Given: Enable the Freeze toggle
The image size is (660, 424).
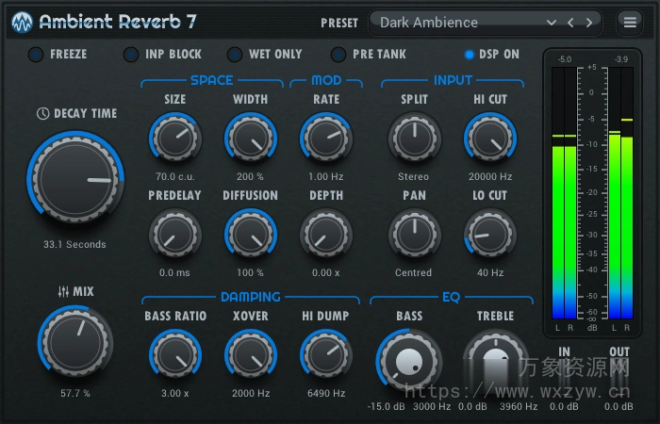Looking at the screenshot, I should click(36, 55).
